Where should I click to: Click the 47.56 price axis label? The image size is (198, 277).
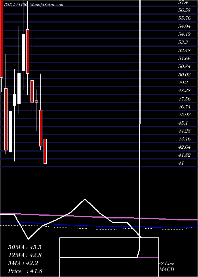click(x=185, y=99)
